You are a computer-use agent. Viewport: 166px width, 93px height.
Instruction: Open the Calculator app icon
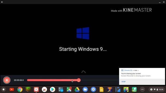tap(61, 89)
